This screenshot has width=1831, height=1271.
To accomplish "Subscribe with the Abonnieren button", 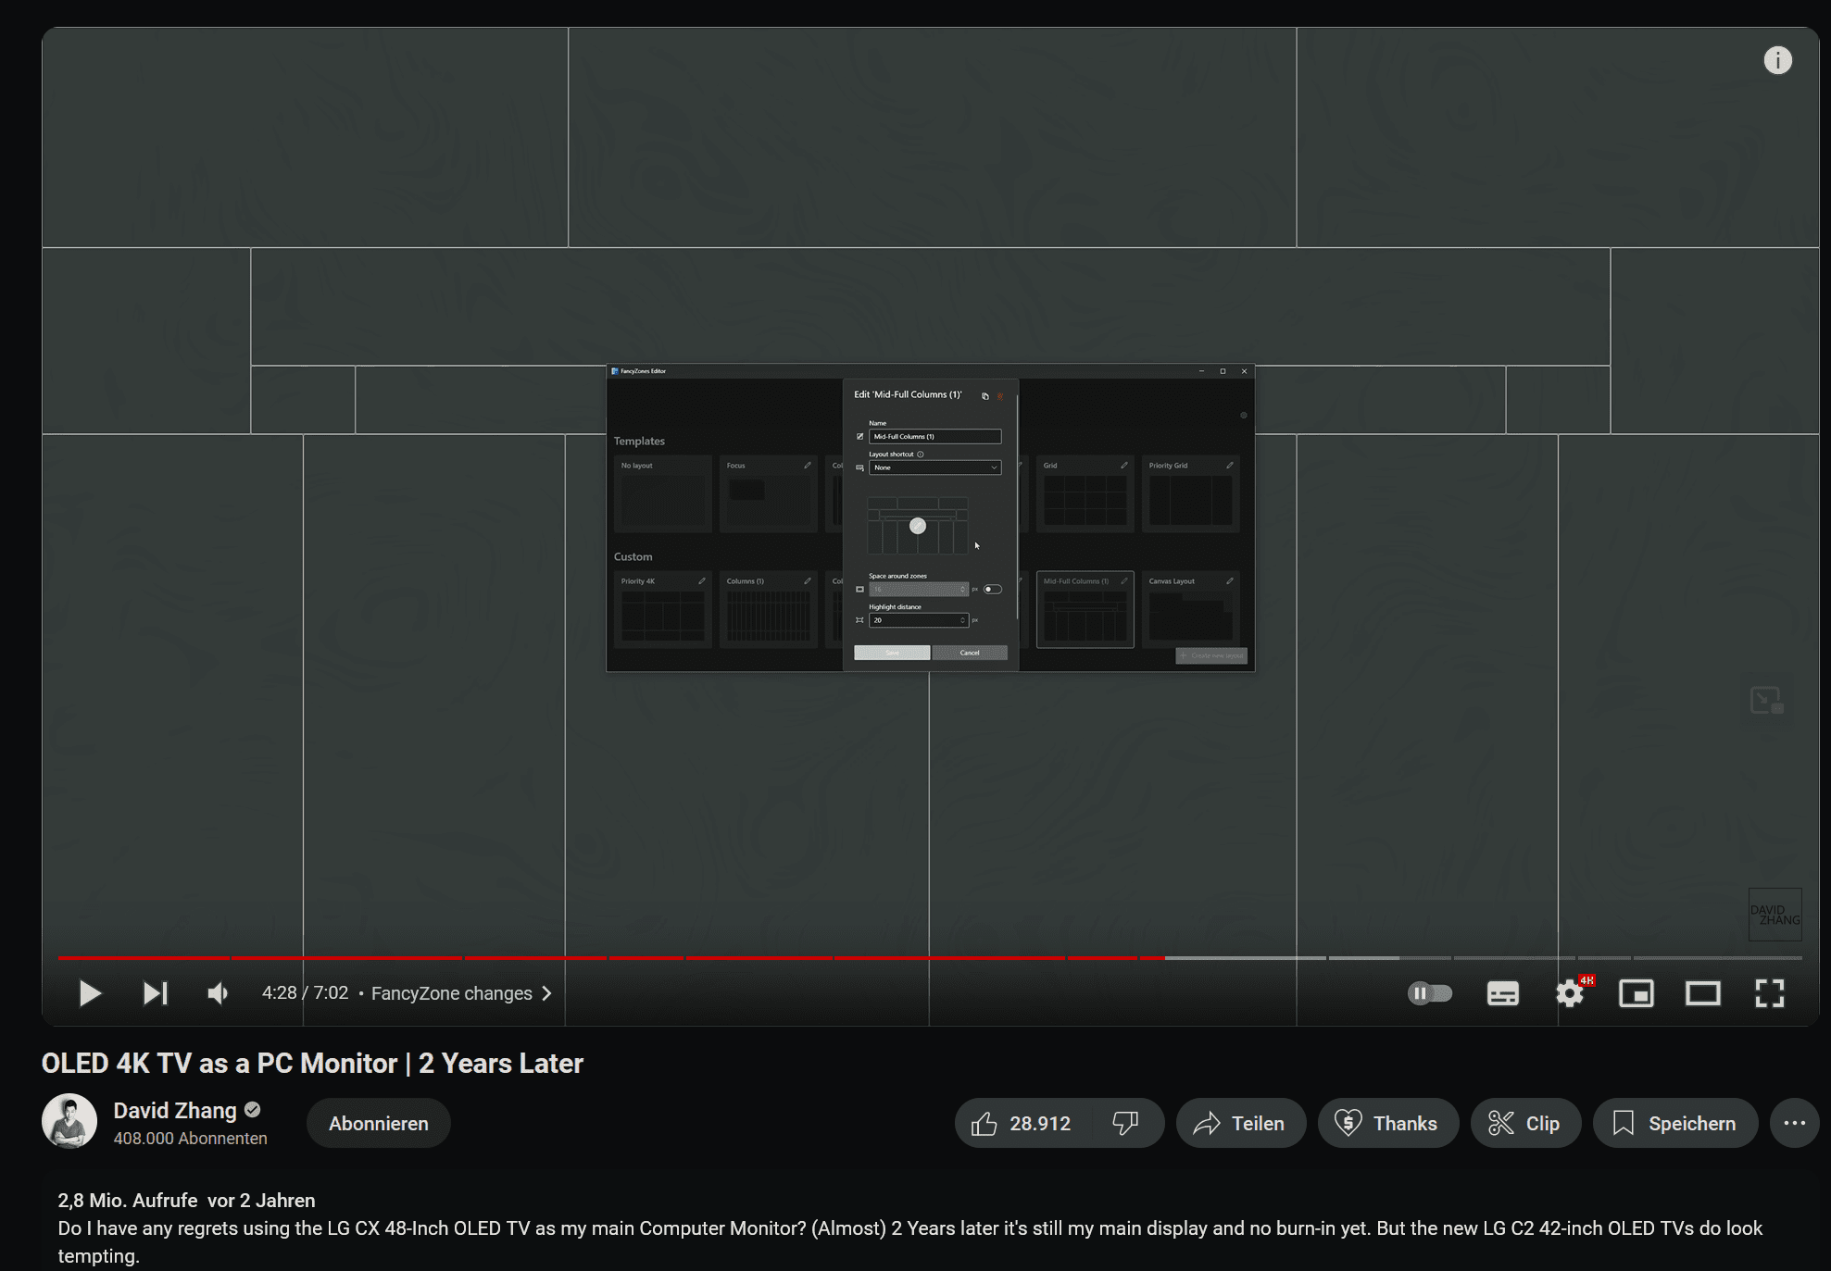I will (x=379, y=1123).
